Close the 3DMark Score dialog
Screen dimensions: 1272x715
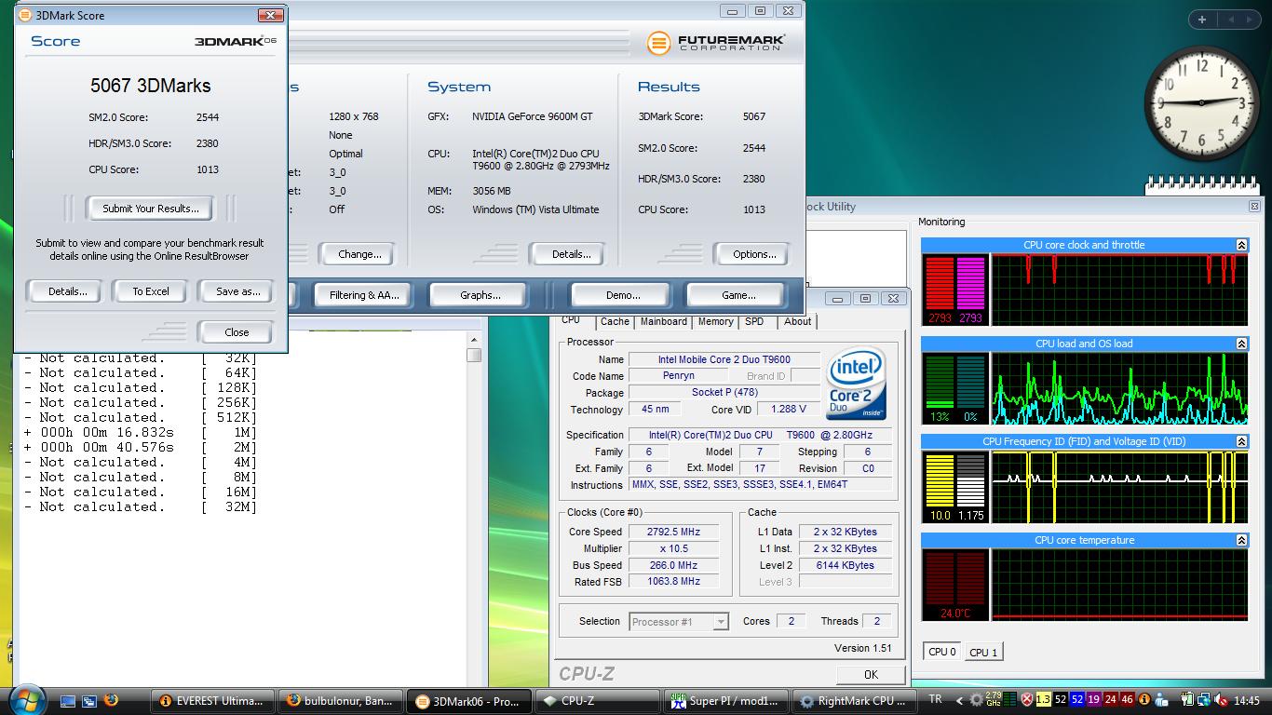[237, 332]
